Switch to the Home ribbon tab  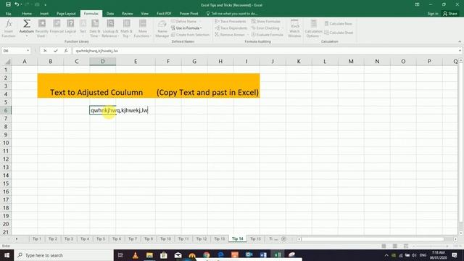[x=27, y=14]
